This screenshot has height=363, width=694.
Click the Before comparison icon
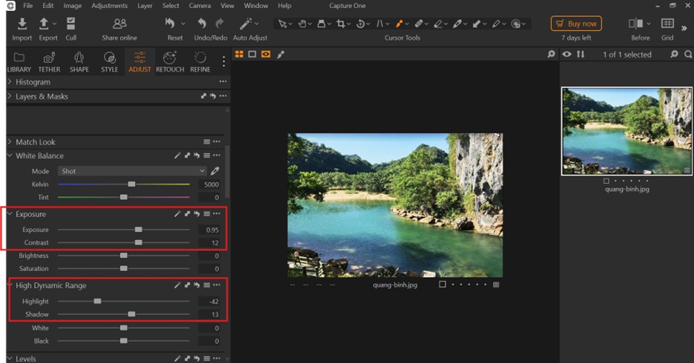[636, 24]
